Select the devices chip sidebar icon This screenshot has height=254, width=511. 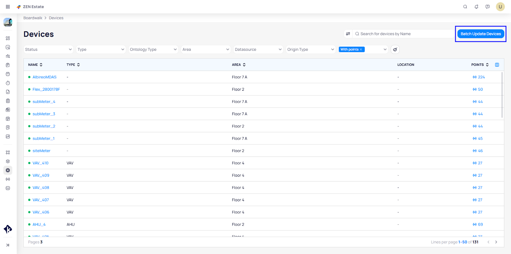(8, 170)
